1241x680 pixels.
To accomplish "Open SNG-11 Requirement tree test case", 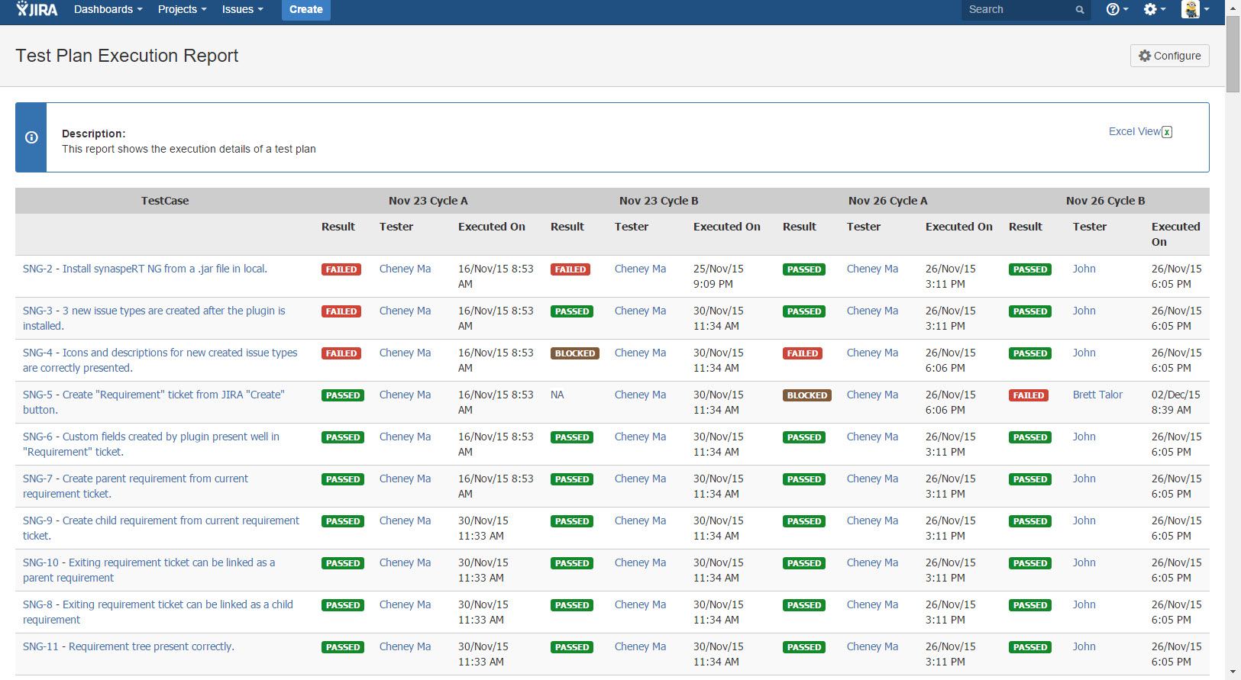I will tap(128, 646).
